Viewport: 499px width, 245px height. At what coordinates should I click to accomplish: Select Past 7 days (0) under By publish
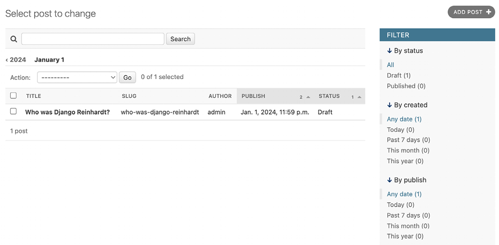point(409,215)
